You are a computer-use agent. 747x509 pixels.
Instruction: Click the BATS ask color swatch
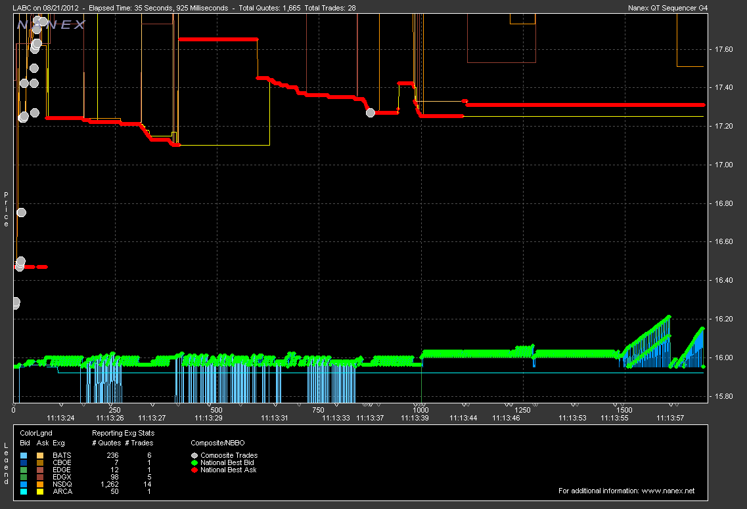(40, 455)
